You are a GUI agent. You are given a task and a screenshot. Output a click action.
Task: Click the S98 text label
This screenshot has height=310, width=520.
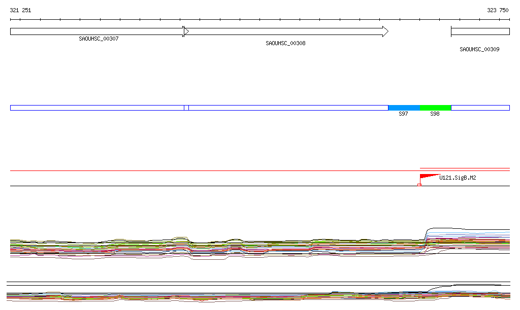[x=435, y=114]
